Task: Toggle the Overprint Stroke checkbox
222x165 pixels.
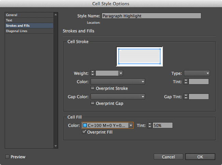Action: coord(93,88)
